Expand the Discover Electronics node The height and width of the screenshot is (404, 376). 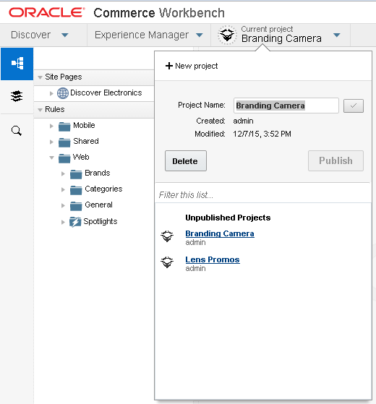tap(51, 93)
